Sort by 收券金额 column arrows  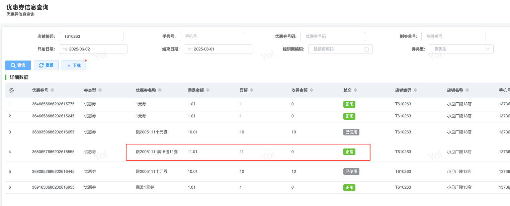(312, 90)
